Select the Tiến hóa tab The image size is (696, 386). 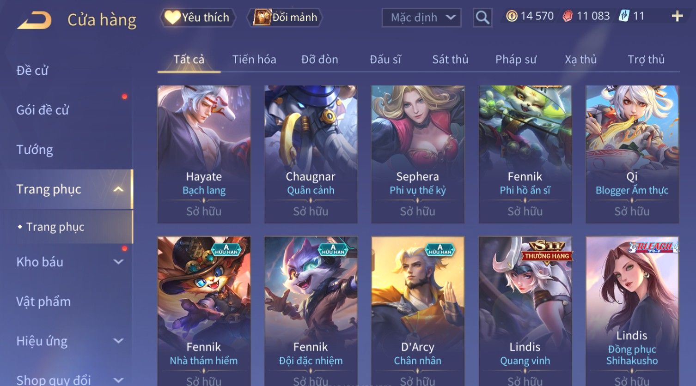click(254, 60)
